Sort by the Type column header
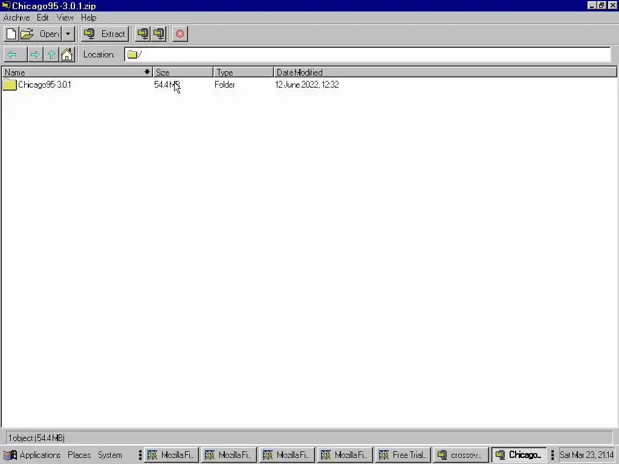Viewport: 619px width, 464px height. point(243,72)
